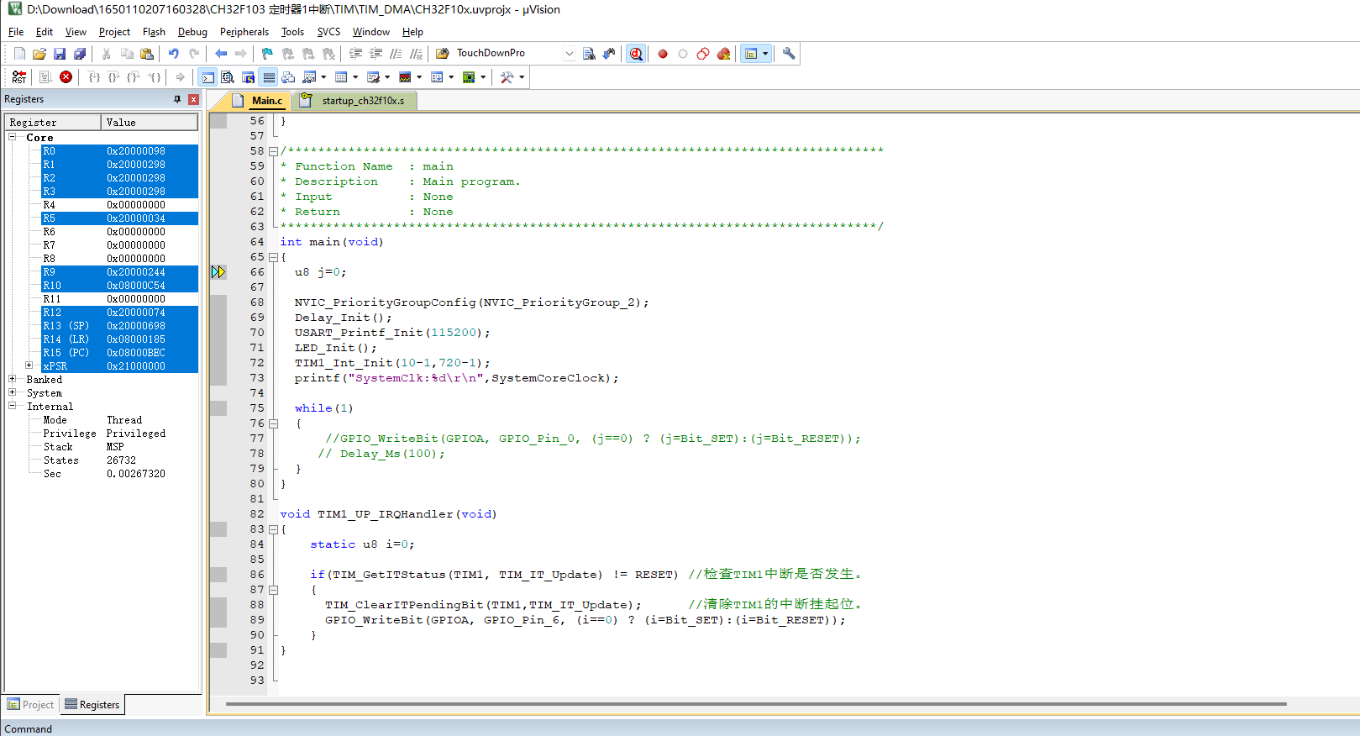Open the Peripherals menu
The image size is (1360, 736).
click(x=244, y=32)
